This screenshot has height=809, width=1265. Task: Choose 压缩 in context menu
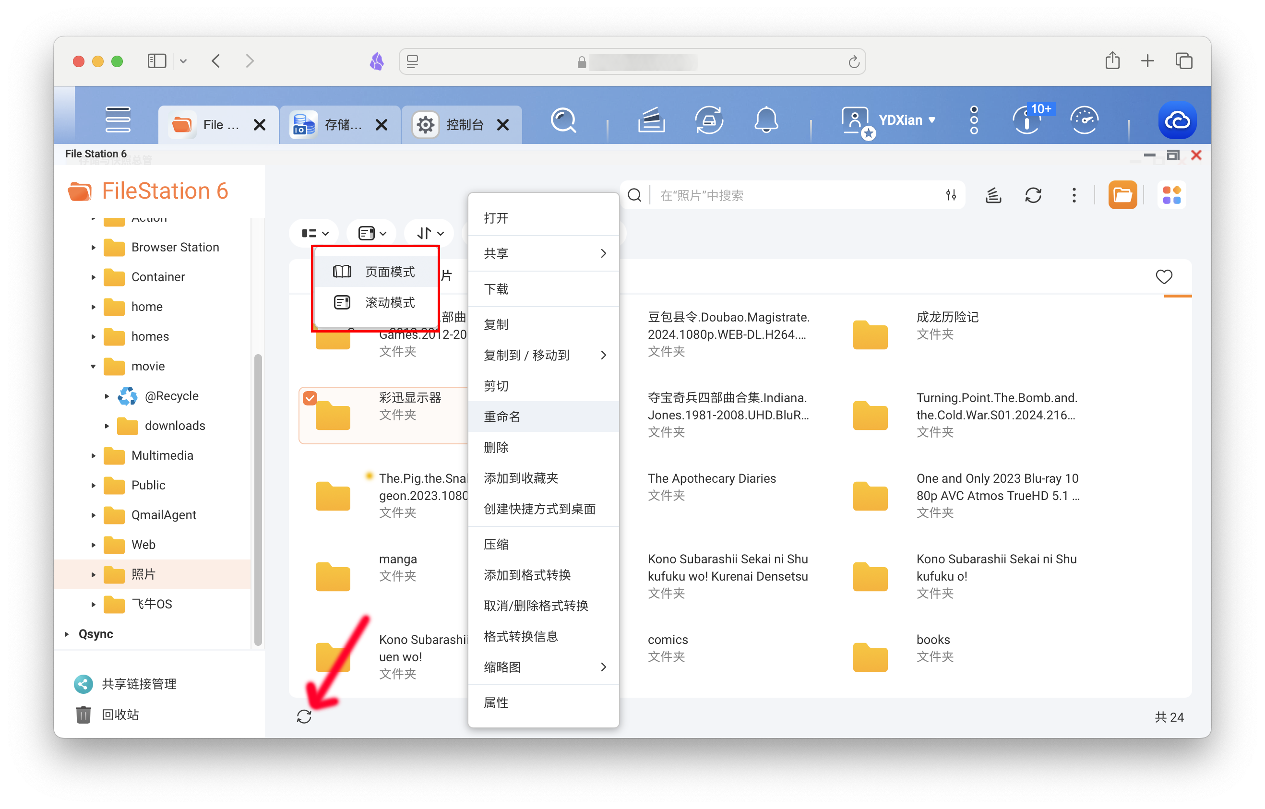543,544
